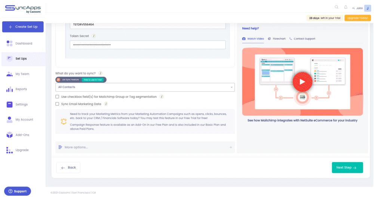
Task: Click the video caption about Mailchimp and NetSuite
Action: (303, 120)
